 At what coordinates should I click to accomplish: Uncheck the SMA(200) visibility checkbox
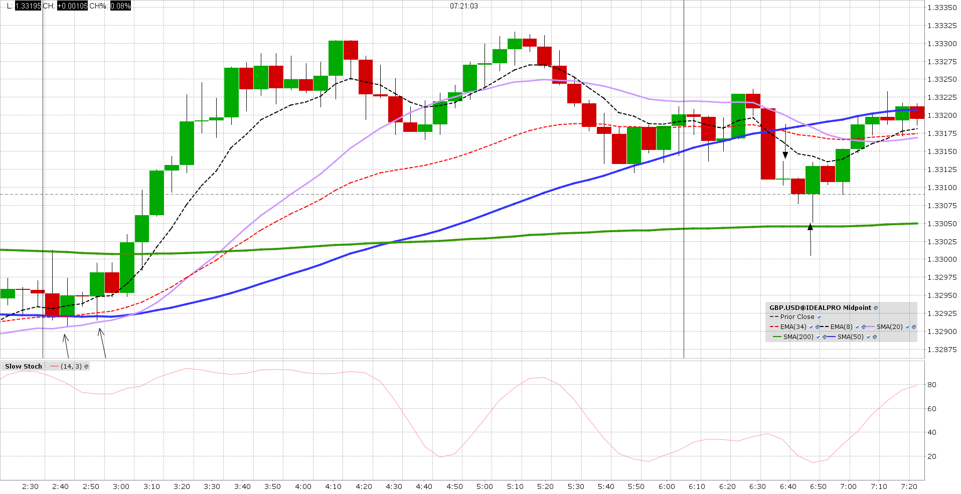click(x=818, y=337)
